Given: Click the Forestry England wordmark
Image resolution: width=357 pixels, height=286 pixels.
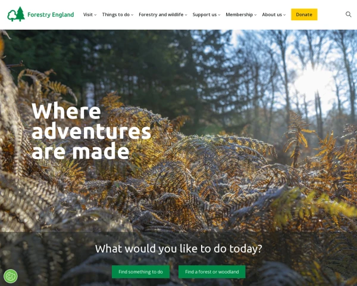Looking at the screenshot, I should point(51,14).
